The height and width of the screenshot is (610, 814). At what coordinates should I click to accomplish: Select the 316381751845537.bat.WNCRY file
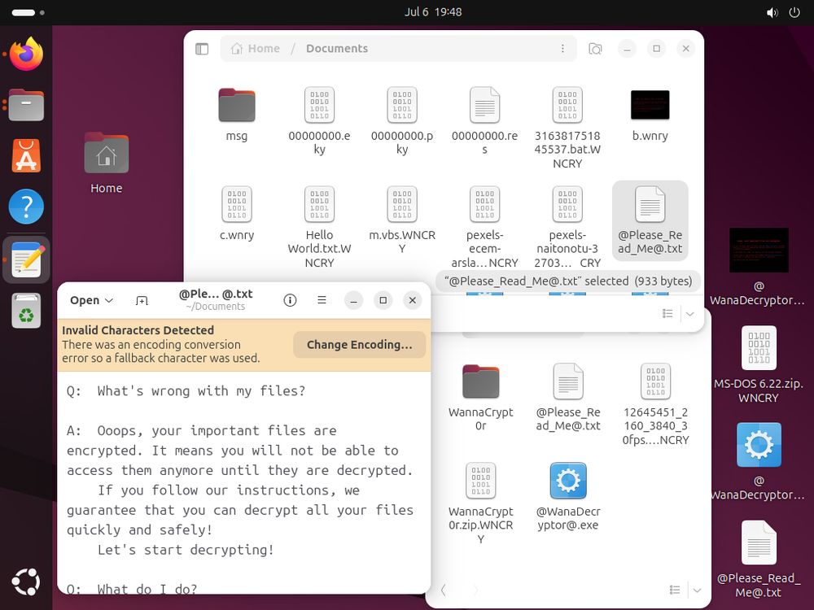[x=567, y=128]
